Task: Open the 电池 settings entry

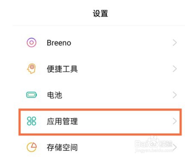Action: (54, 95)
